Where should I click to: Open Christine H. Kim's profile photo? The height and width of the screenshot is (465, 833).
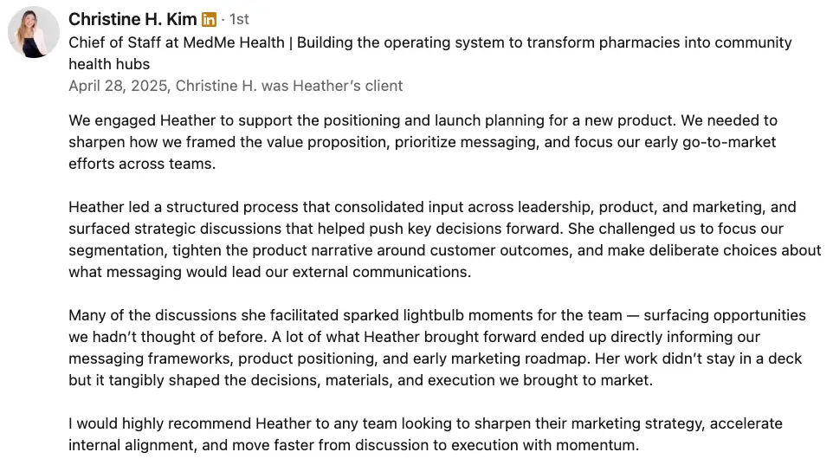point(34,32)
